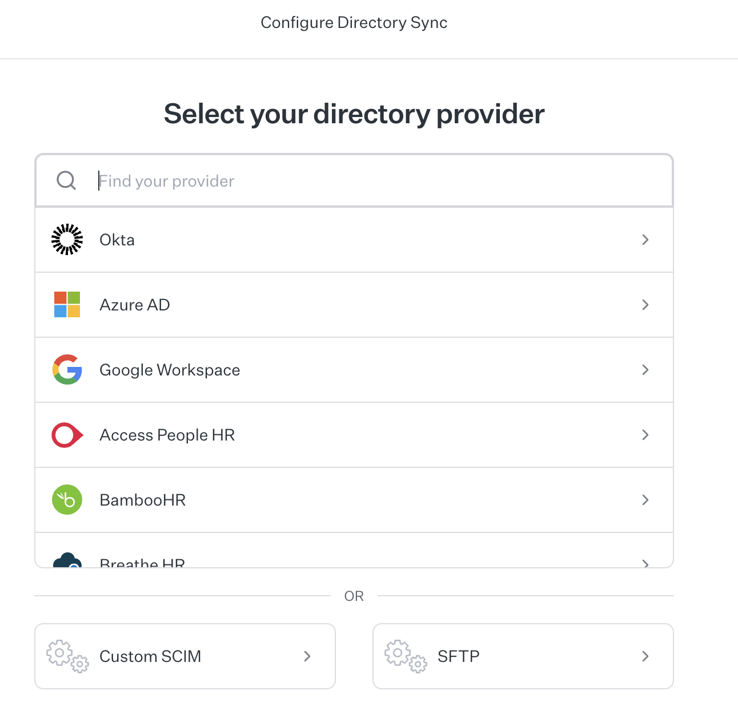738x719 pixels.
Task: Click the SFTP gears icon
Action: point(406,656)
